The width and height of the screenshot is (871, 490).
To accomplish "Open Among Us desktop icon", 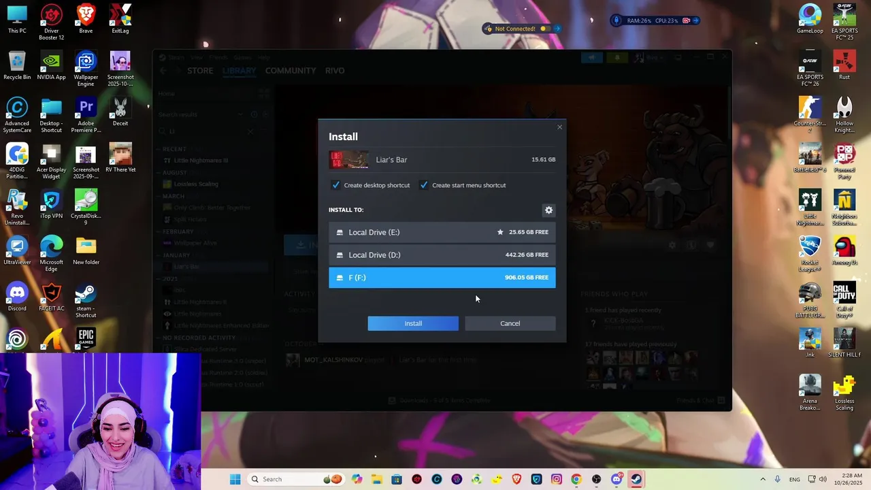I will click(x=844, y=251).
